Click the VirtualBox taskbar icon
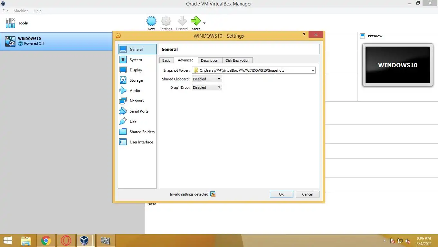The height and width of the screenshot is (247, 438). [x=84, y=241]
